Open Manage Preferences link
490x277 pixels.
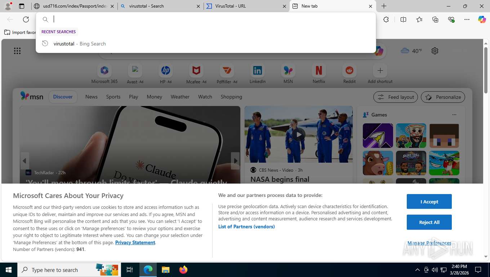[x=429, y=243]
